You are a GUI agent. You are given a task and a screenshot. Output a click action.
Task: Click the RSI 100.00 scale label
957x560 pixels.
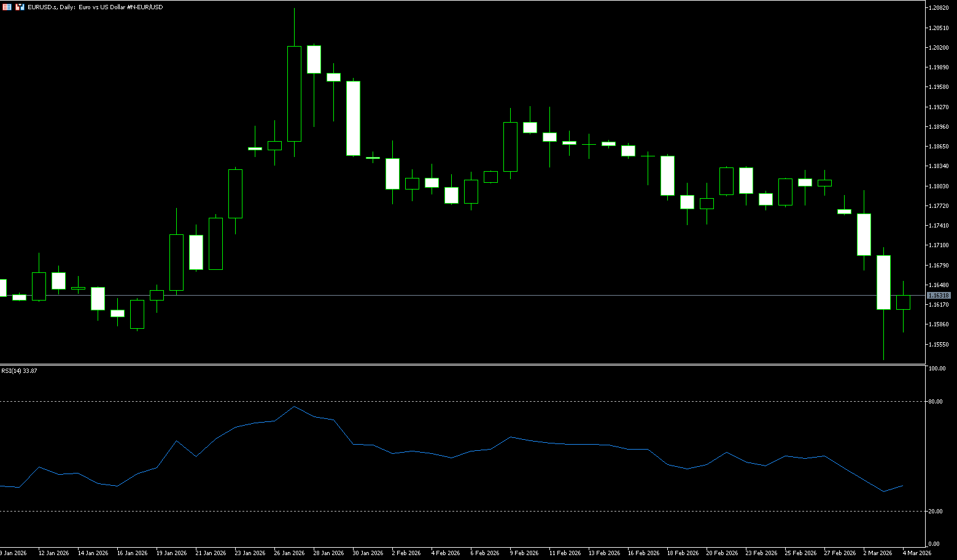point(937,369)
